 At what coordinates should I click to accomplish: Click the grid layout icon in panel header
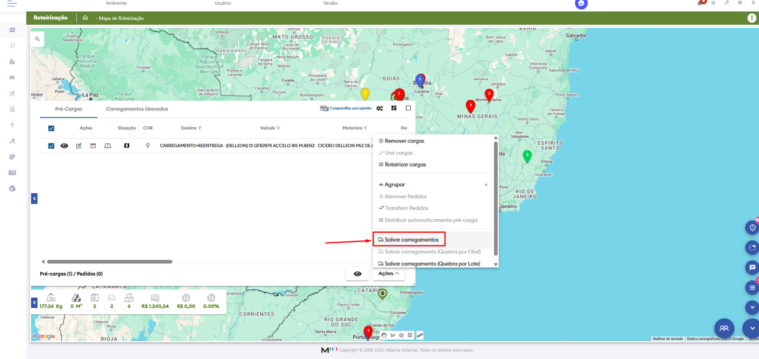[394, 109]
